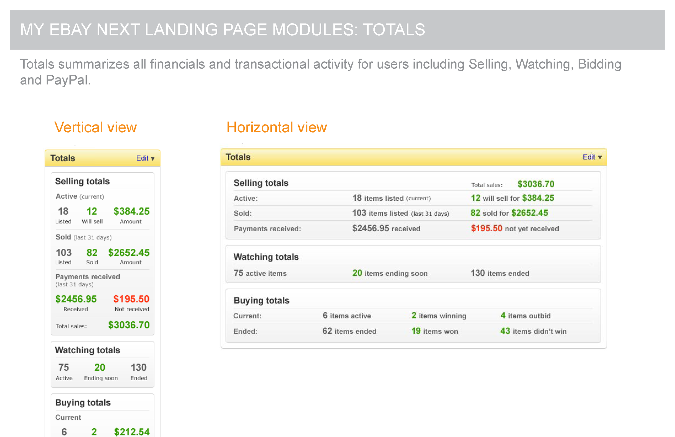Click Edit link in vertical Totals module
Viewport: 675px width, 437px height.
[142, 158]
